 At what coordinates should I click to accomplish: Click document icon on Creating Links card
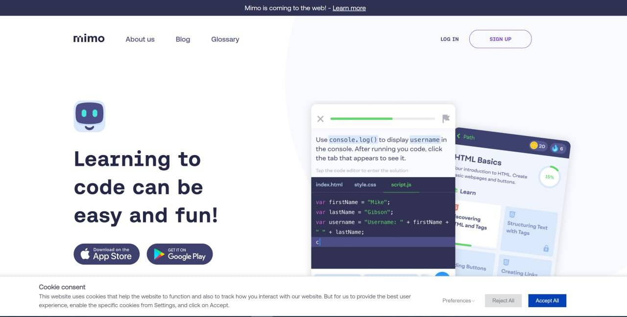[506, 262]
